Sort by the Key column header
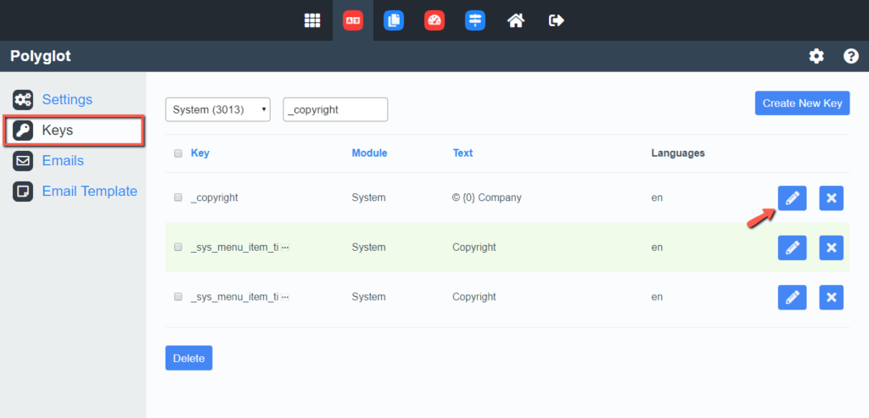The width and height of the screenshot is (869, 418). 200,153
